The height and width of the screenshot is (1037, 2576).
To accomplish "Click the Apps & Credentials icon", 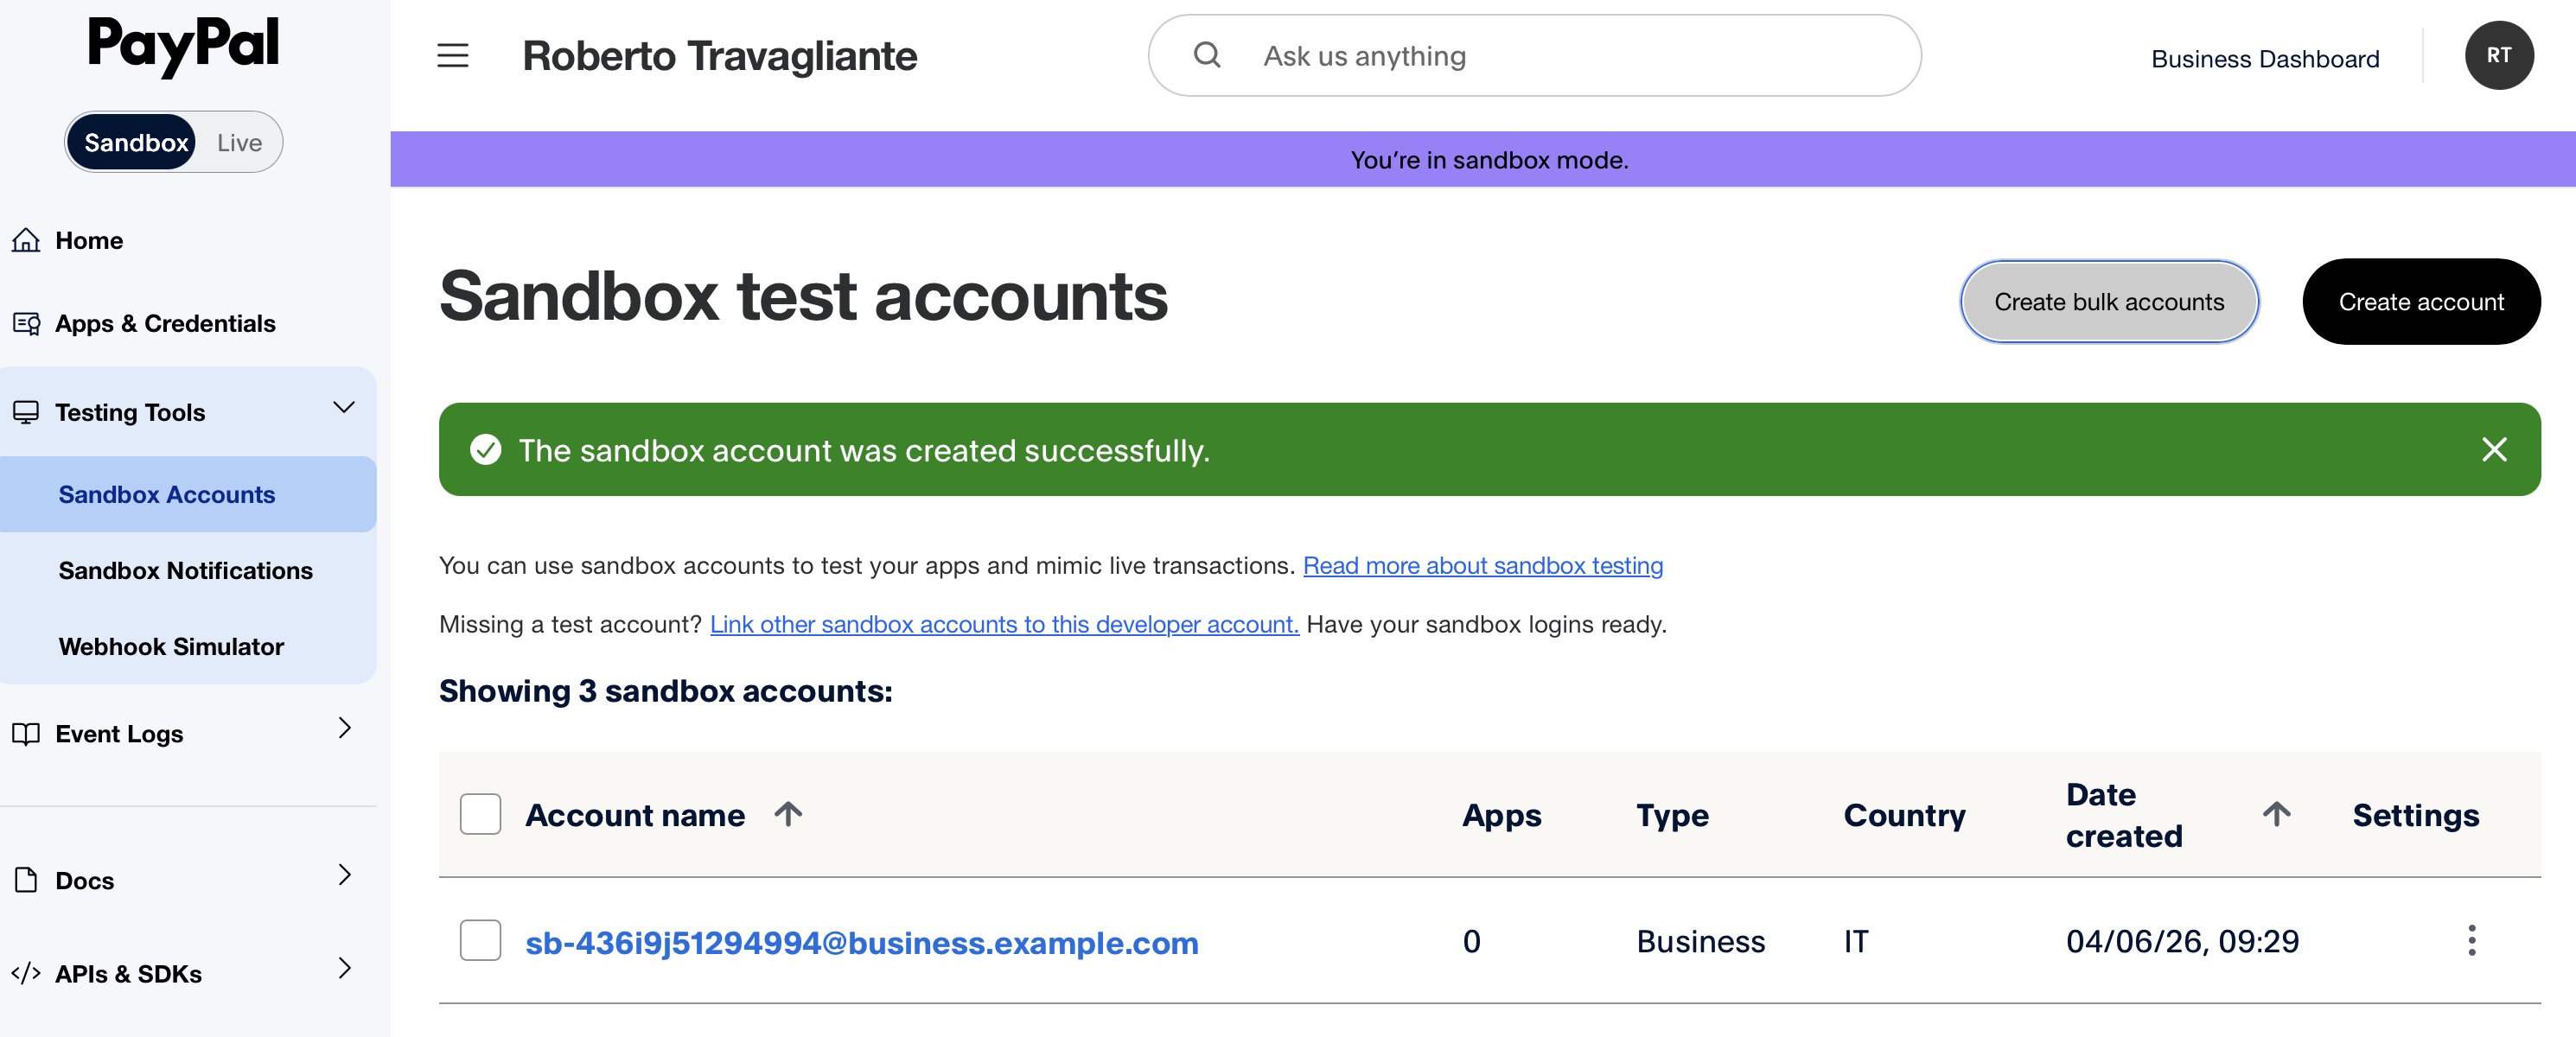I will click(x=26, y=323).
